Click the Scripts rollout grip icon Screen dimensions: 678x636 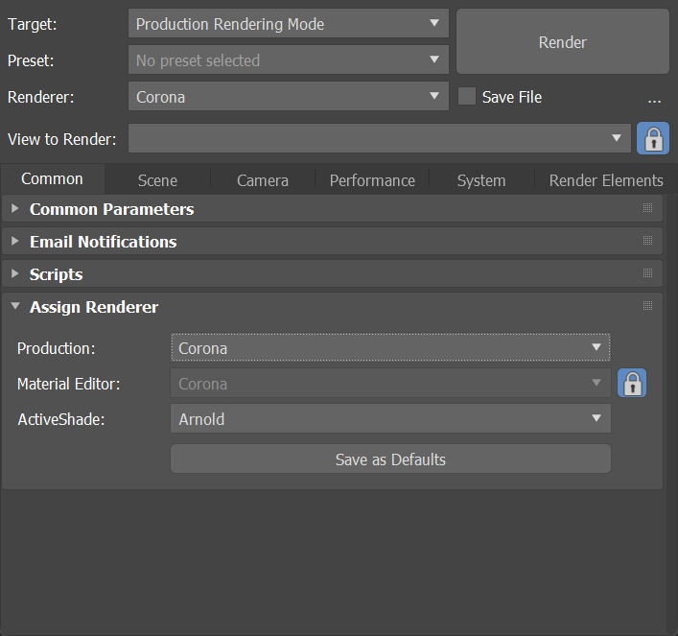(x=647, y=273)
